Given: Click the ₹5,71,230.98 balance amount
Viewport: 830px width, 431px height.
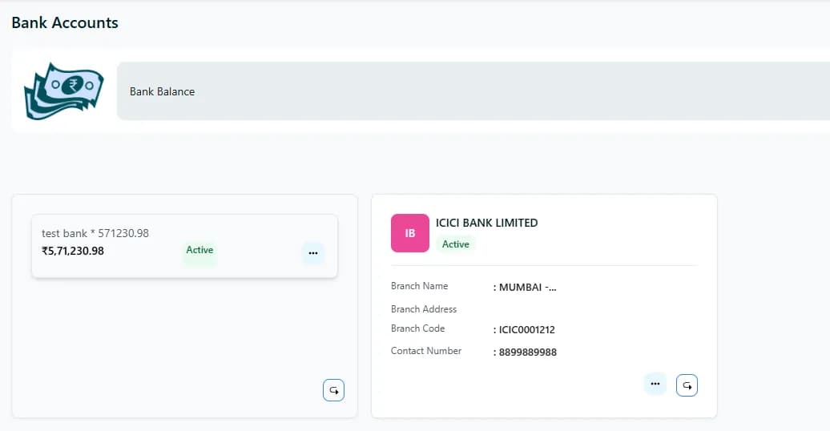Looking at the screenshot, I should point(73,251).
